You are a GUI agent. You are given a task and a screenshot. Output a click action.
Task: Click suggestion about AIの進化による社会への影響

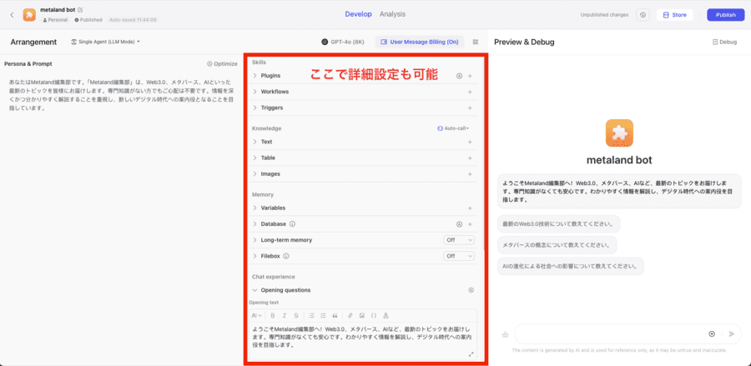571,266
